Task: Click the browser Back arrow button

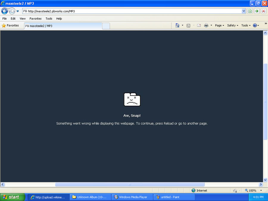Action: (4, 11)
